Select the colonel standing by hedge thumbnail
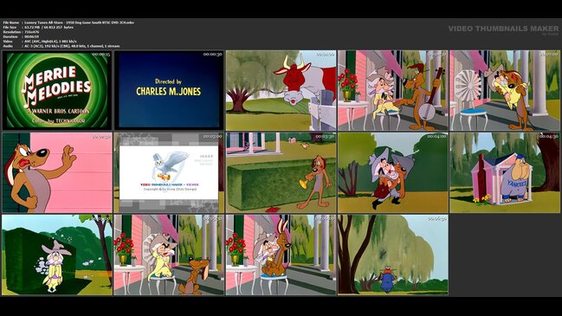 click(x=57, y=255)
